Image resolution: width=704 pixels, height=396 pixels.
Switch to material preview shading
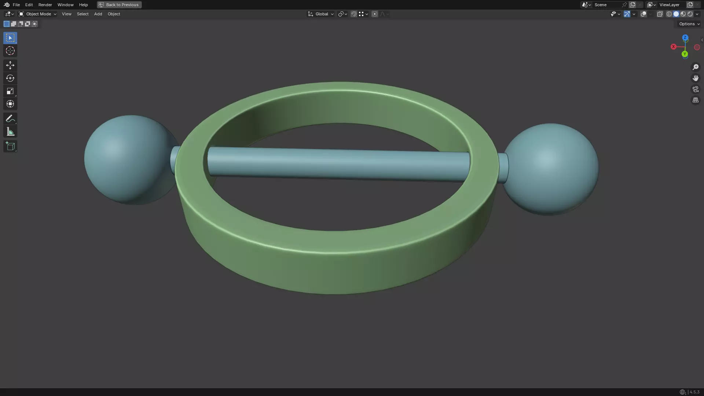(x=683, y=14)
